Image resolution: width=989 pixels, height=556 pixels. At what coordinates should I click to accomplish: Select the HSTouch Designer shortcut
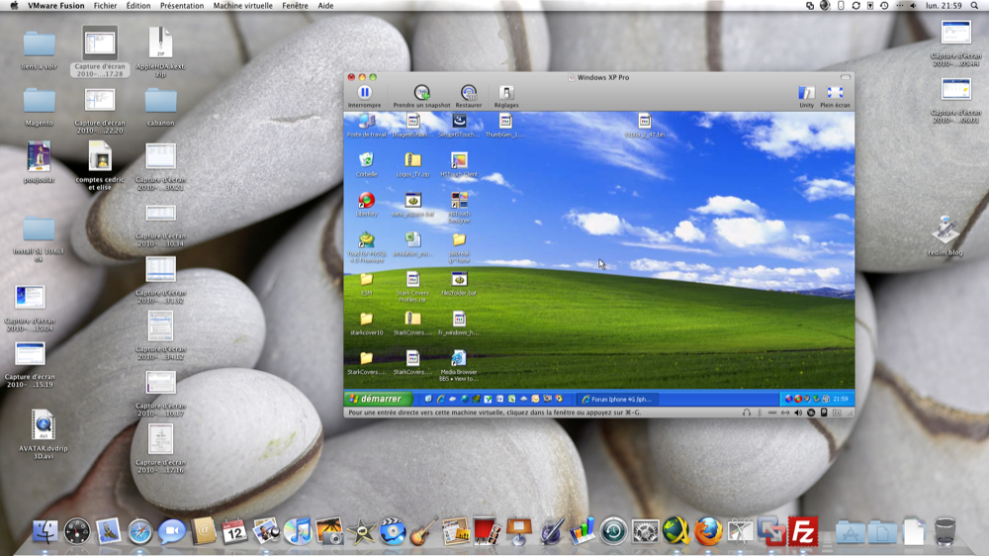(459, 200)
